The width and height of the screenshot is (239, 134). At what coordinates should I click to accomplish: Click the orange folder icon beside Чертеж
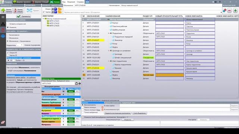pyautogui.click(x=60, y=12)
